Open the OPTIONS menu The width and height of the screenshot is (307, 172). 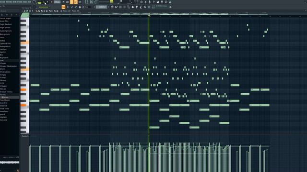tap(19, 2)
